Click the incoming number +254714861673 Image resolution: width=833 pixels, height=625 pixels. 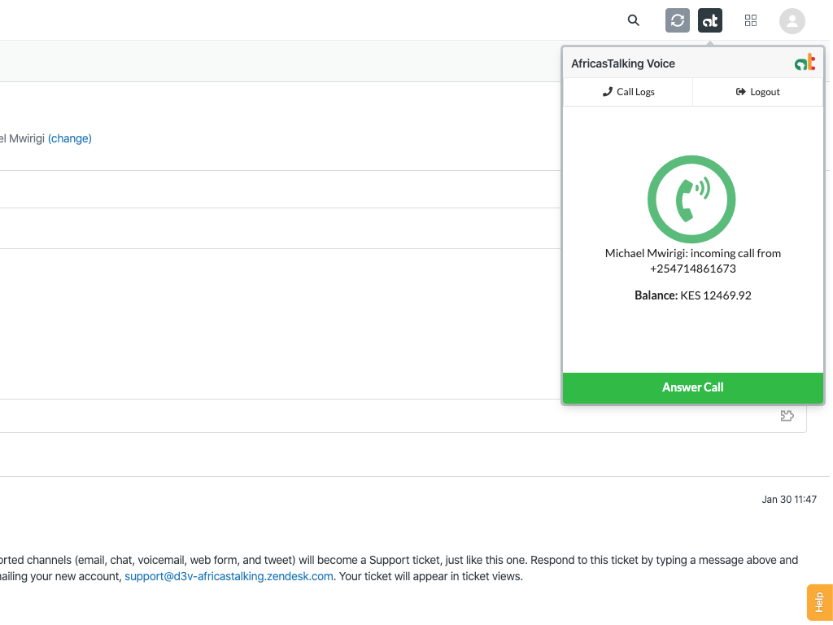pos(693,269)
